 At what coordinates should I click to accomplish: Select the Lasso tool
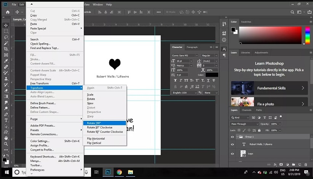6,37
